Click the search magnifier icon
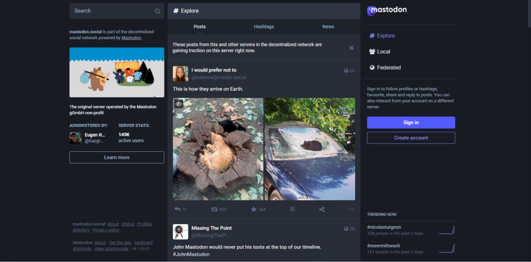This screenshot has width=531, height=262. 158,11
